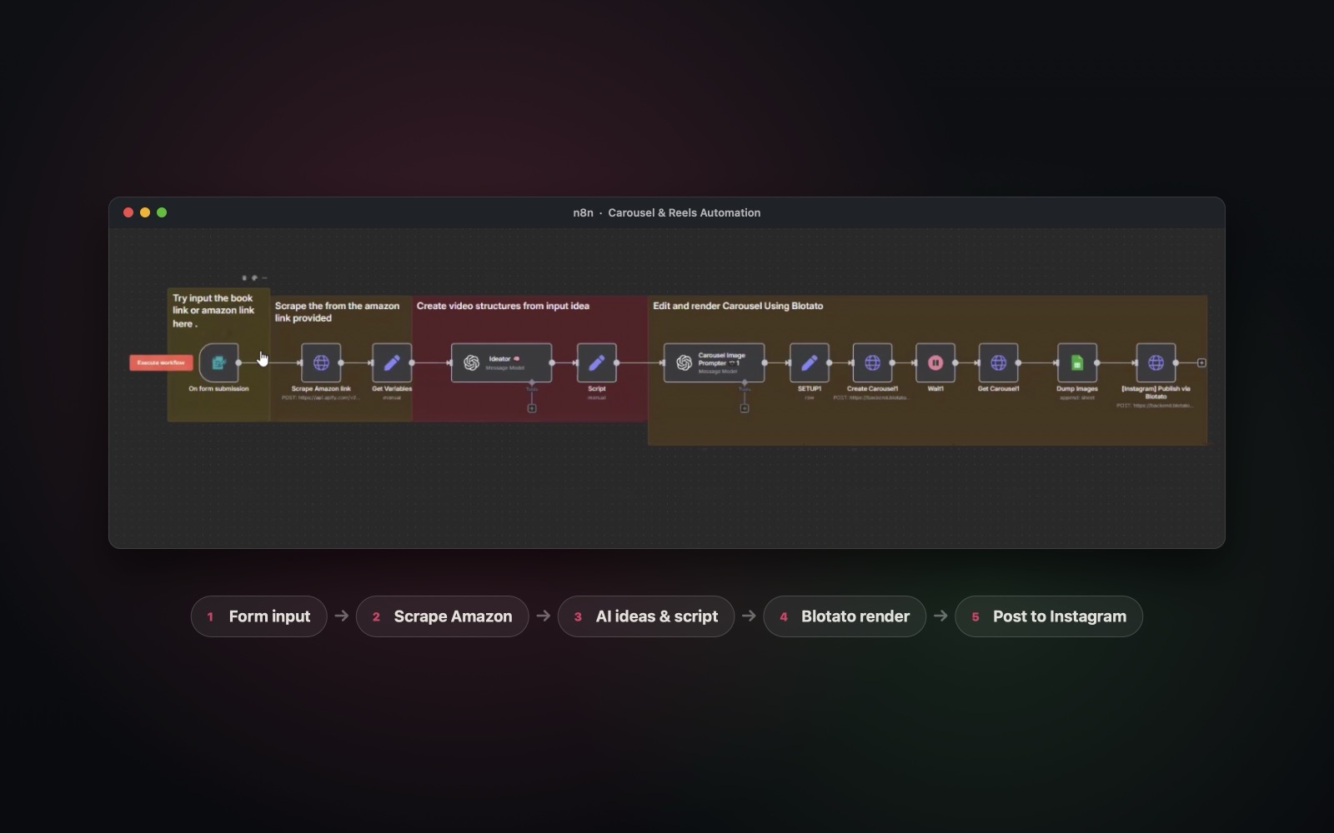Click the 'AI ideas & script' step pill
Image resolution: width=1334 pixels, height=833 pixels.
coord(645,616)
